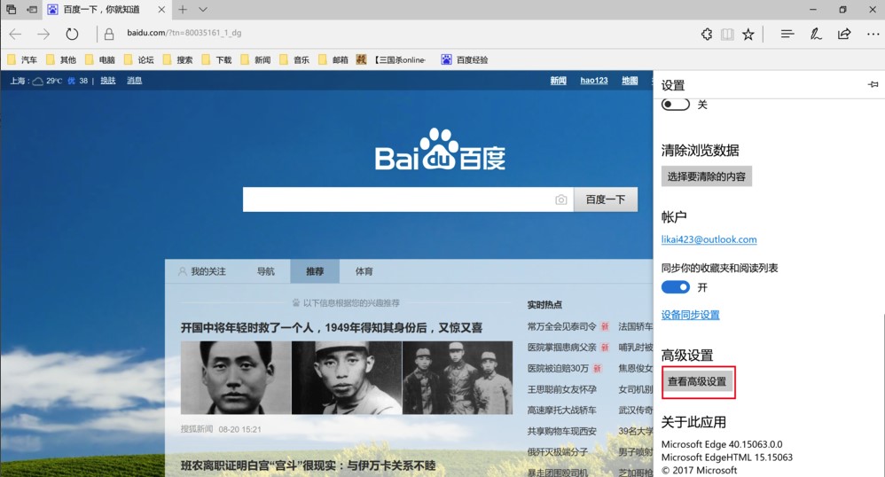The height and width of the screenshot is (477, 885).
Task: Open 新闻 favorites folder
Action: coord(255,59)
